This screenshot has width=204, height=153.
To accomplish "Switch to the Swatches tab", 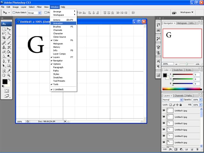I will [x=178, y=70].
